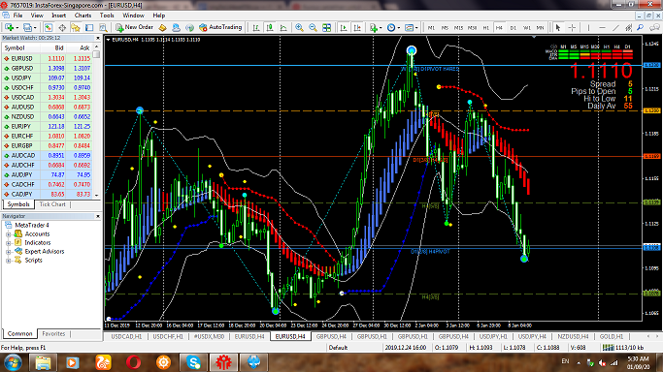The width and height of the screenshot is (663, 372).
Task: Open the Templates dropdown
Action: (x=411, y=27)
